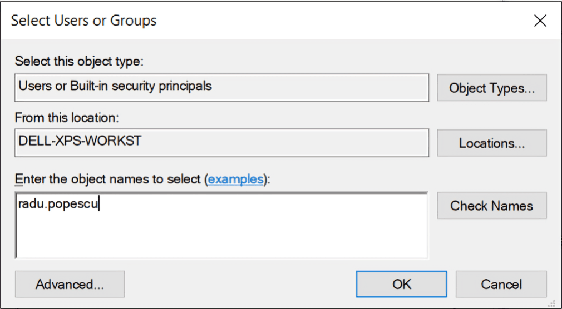Open the Object Types chooser

pos(492,88)
